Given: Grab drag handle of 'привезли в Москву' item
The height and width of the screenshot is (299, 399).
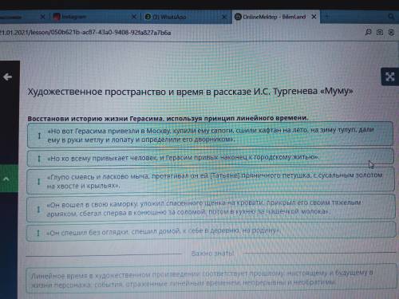Looking at the screenshot, I should (39, 136).
